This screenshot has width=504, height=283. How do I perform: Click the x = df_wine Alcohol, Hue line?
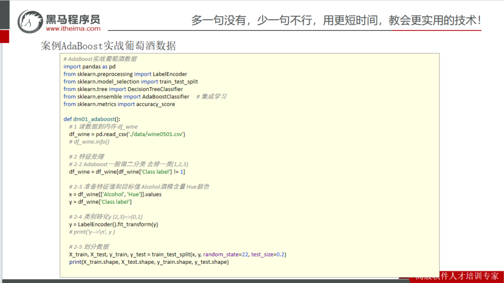(115, 194)
